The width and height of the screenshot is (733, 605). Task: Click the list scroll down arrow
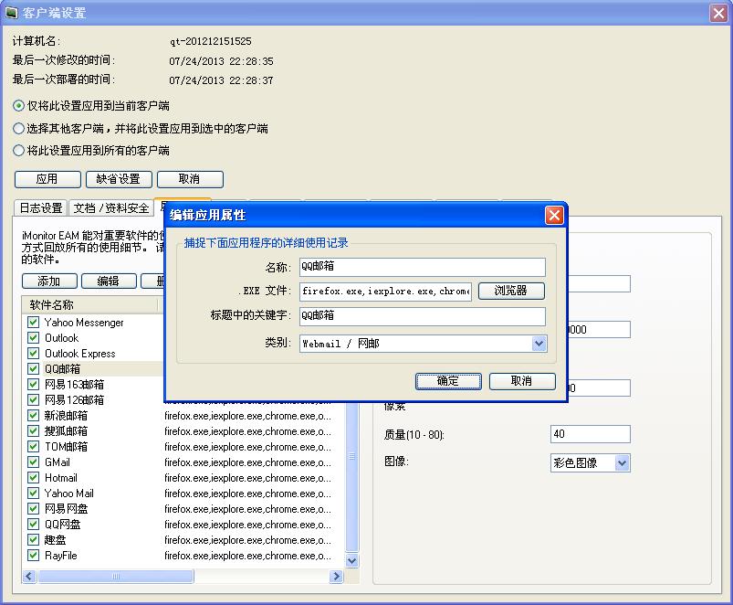pos(352,560)
